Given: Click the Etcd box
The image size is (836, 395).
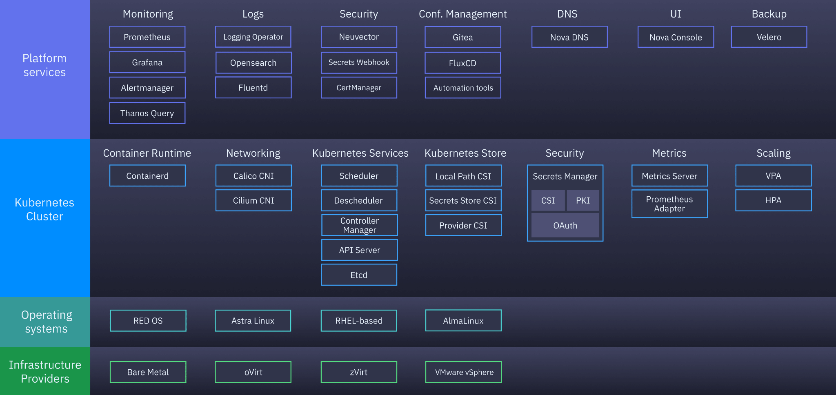Looking at the screenshot, I should coord(359,275).
